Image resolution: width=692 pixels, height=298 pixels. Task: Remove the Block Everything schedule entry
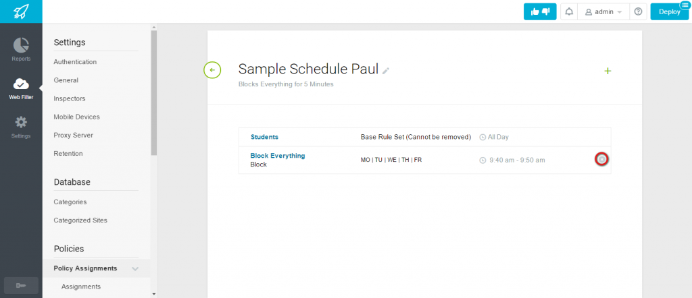[x=601, y=159]
